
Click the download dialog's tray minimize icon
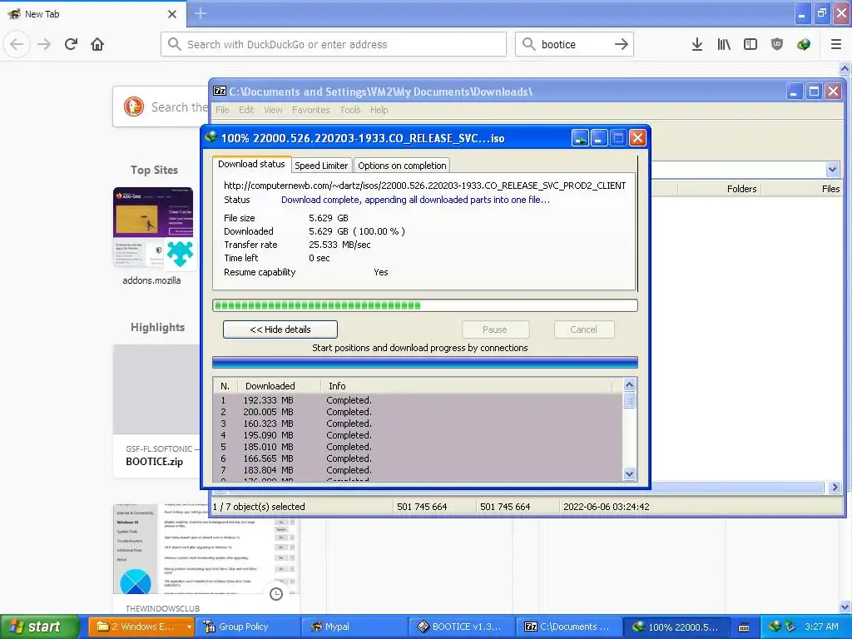(580, 138)
